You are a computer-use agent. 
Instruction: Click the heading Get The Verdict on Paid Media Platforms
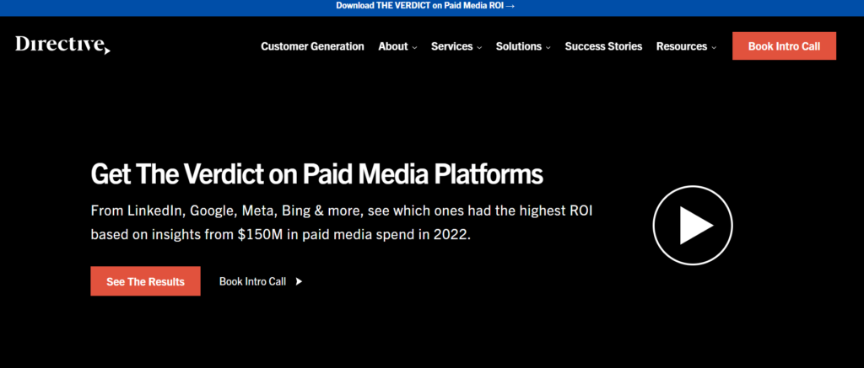pos(317,173)
